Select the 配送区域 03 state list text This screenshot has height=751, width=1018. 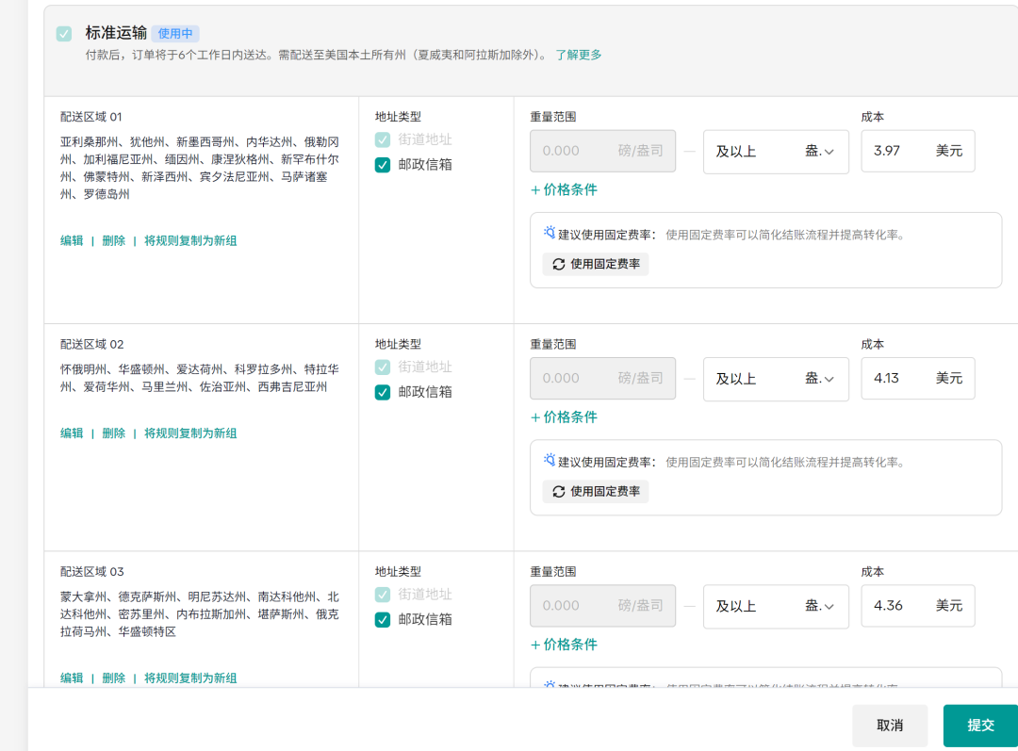point(200,614)
